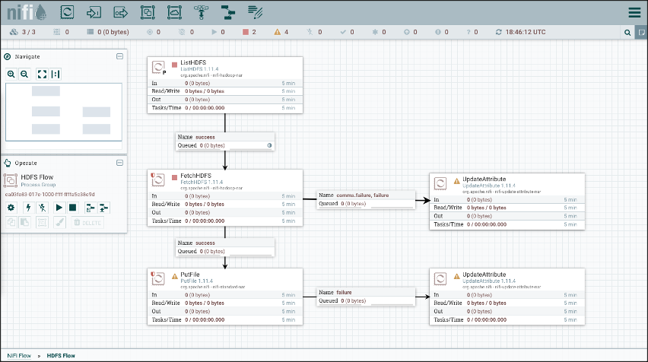
Task: Select the Output Port component icon
Action: point(121,12)
